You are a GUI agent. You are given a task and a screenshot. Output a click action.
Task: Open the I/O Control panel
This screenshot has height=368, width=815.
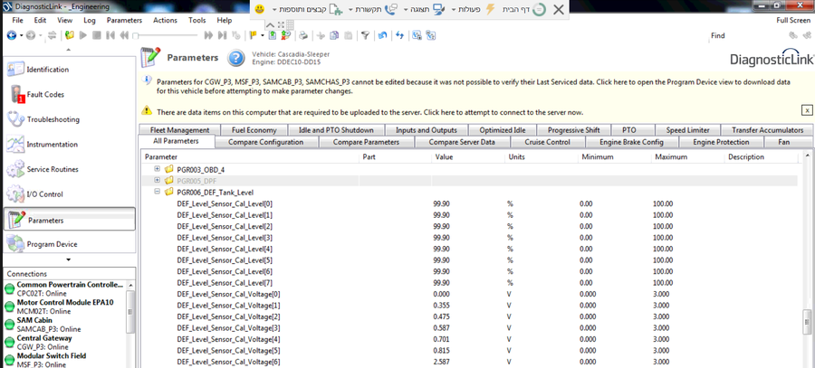click(x=69, y=194)
